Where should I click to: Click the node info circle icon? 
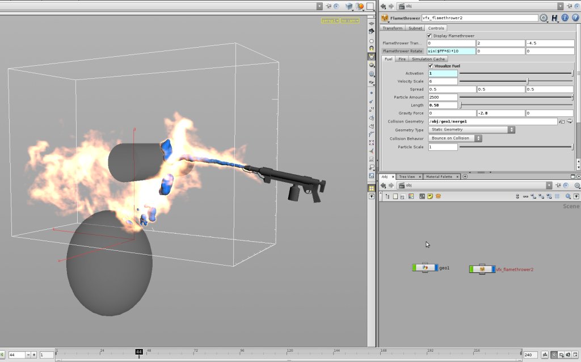(564, 18)
